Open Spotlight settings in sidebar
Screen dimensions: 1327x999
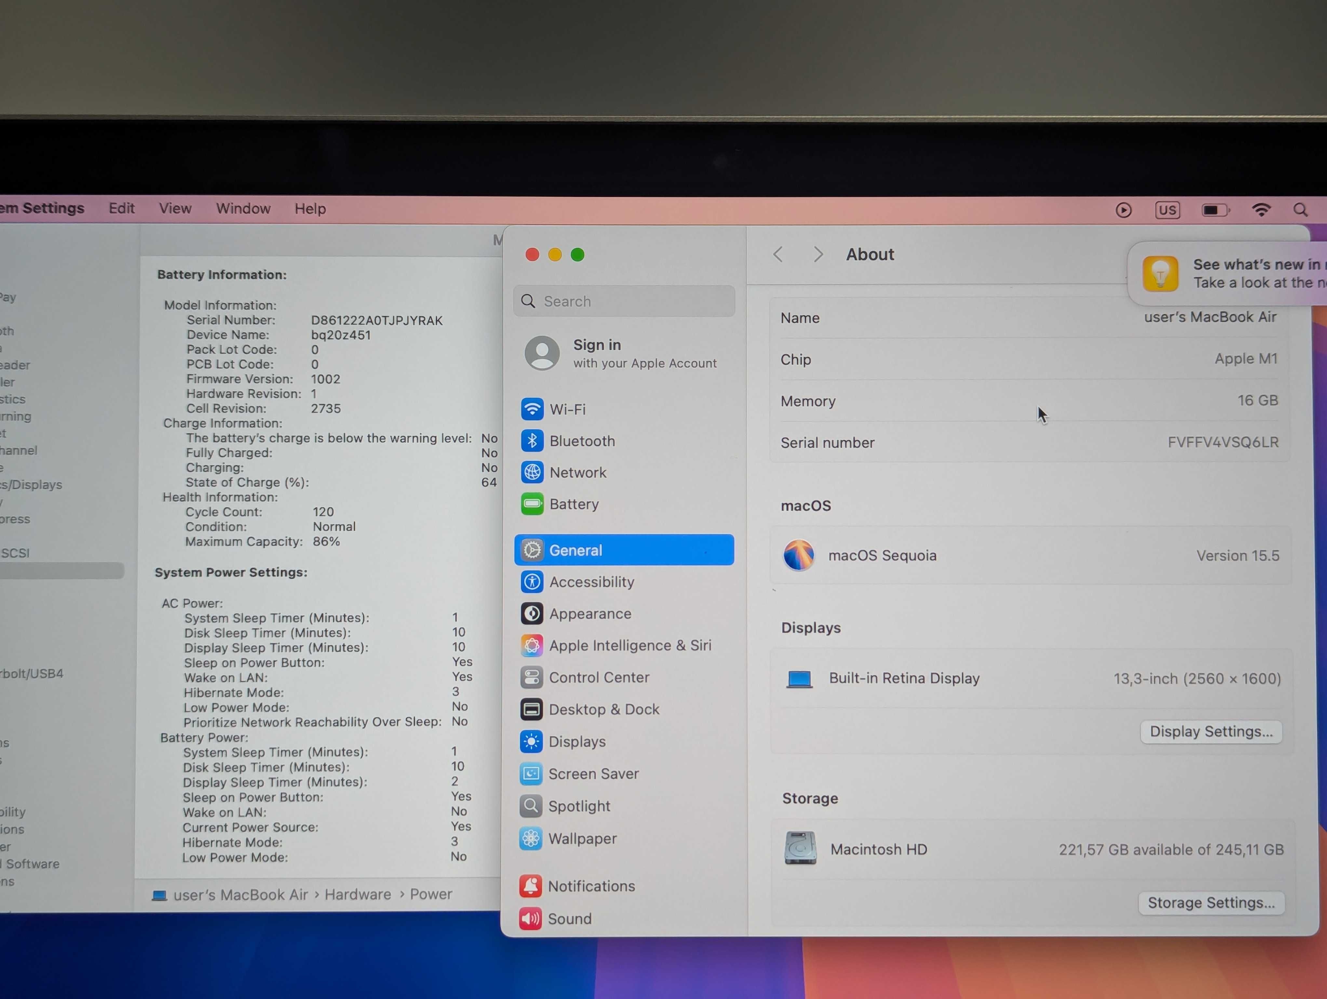coord(624,806)
